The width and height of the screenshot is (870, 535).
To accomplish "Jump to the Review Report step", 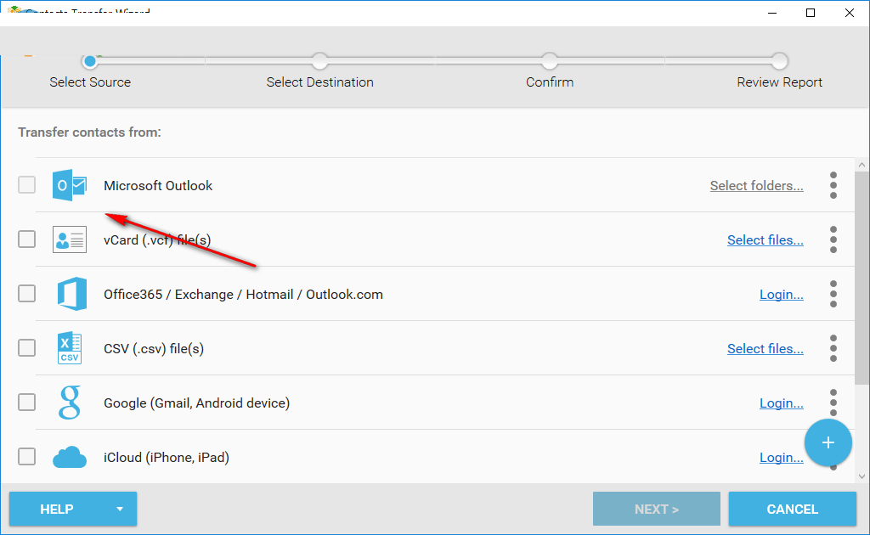I will [x=779, y=82].
